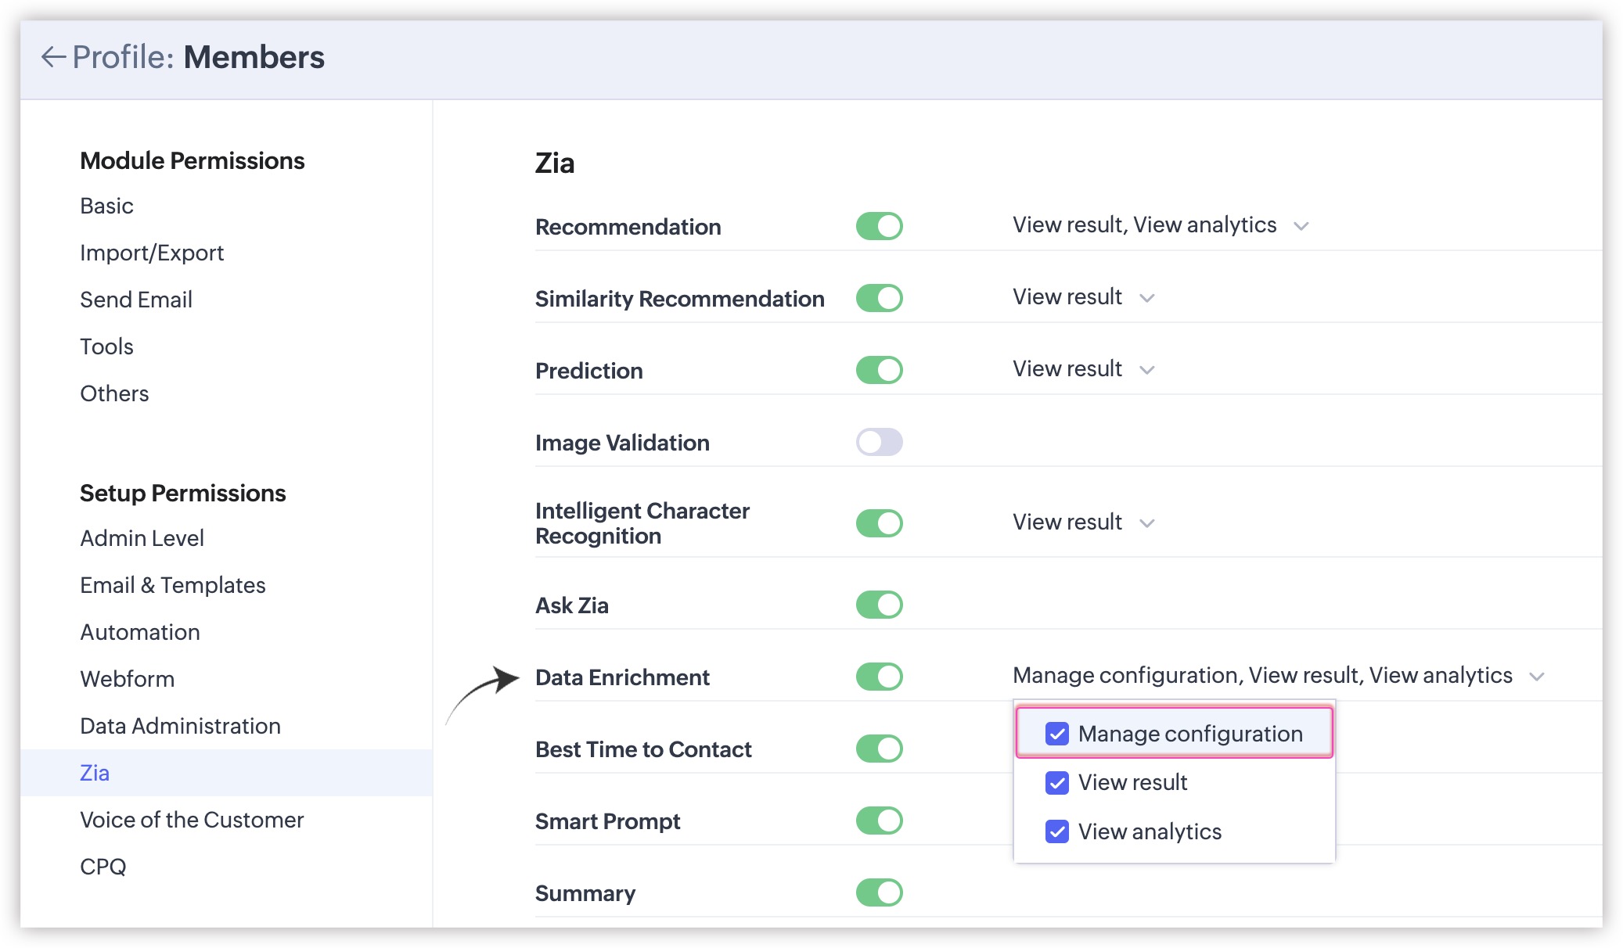Open the Automation setup permissions
The height and width of the screenshot is (948, 1623).
[x=140, y=632]
